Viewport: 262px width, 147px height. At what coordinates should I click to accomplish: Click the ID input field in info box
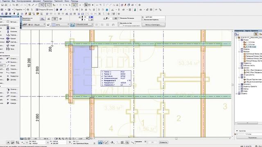point(155,17)
